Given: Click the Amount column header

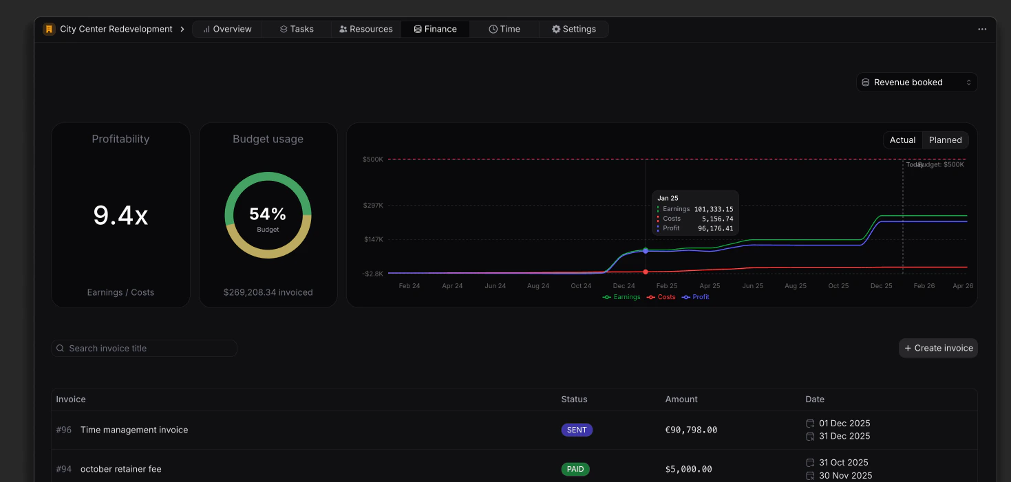Looking at the screenshot, I should tap(681, 399).
